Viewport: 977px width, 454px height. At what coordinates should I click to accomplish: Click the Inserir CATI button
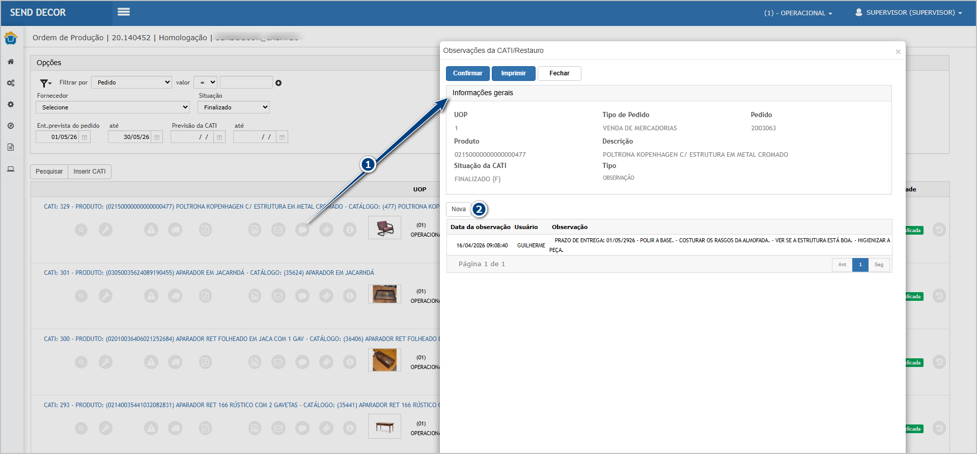pos(90,172)
